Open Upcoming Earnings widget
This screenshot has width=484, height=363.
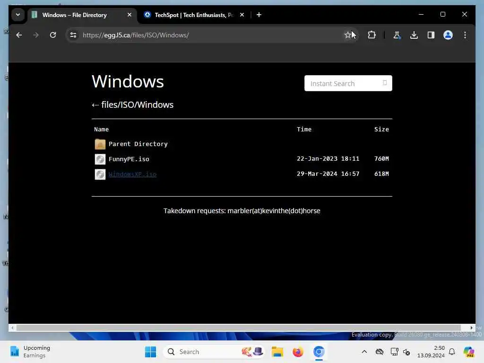pos(30,352)
